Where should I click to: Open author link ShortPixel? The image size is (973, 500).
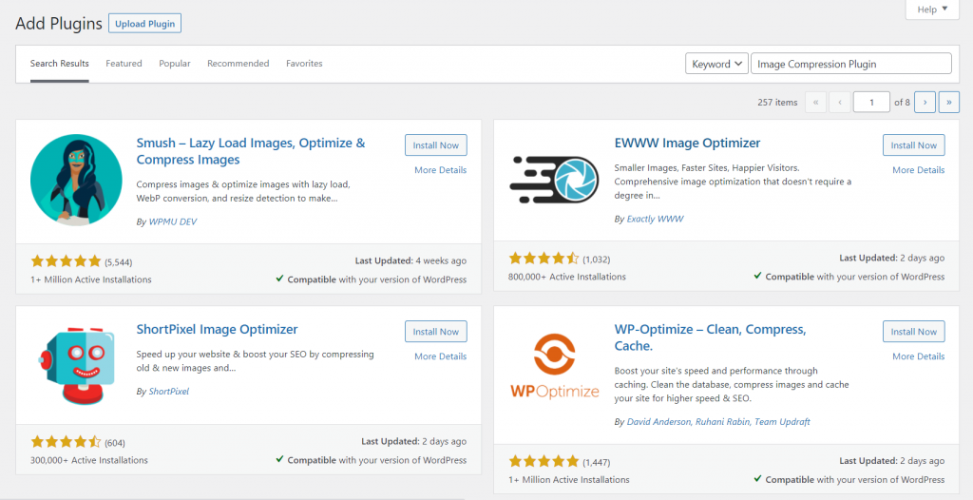[x=169, y=392]
